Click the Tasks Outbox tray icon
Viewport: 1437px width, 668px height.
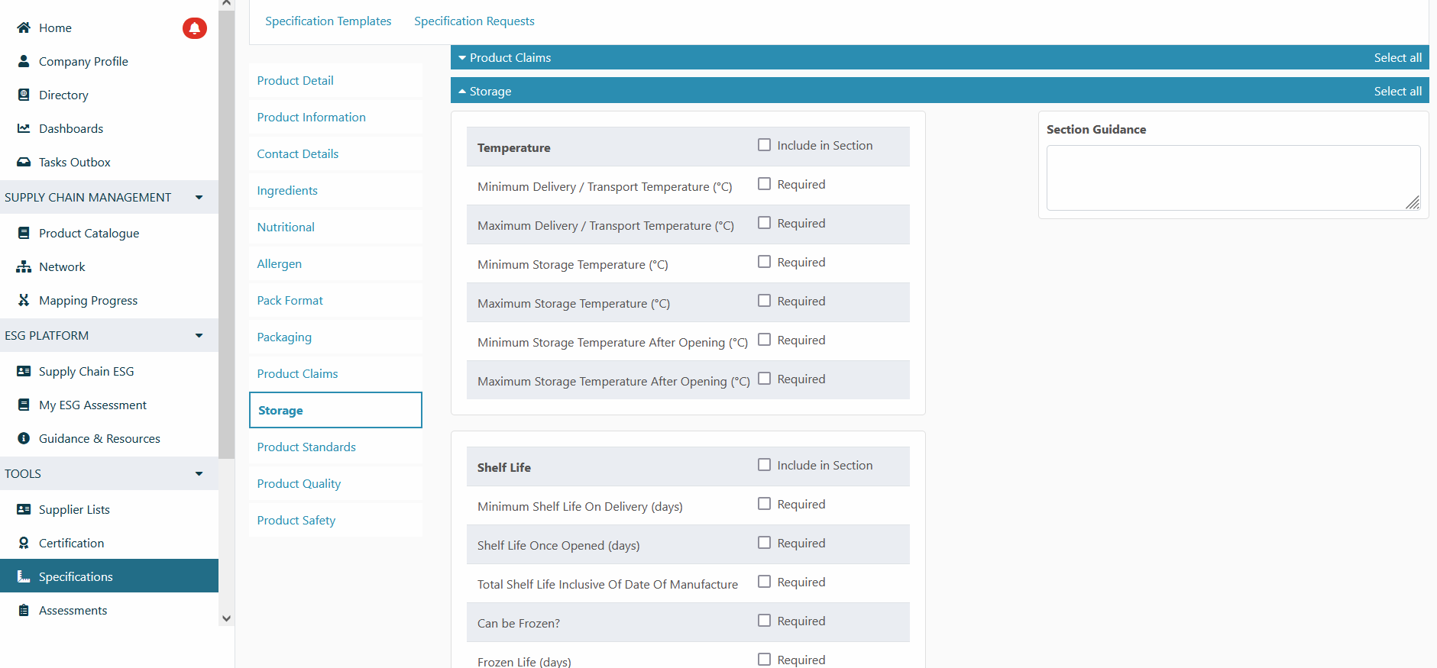24,163
